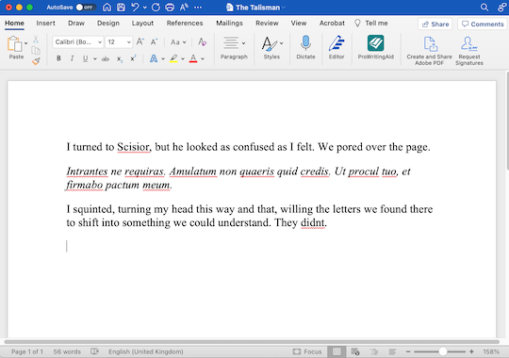Viewport: 509px width, 358px height.
Task: Toggle strikethrough formatting
Action: tap(106, 58)
